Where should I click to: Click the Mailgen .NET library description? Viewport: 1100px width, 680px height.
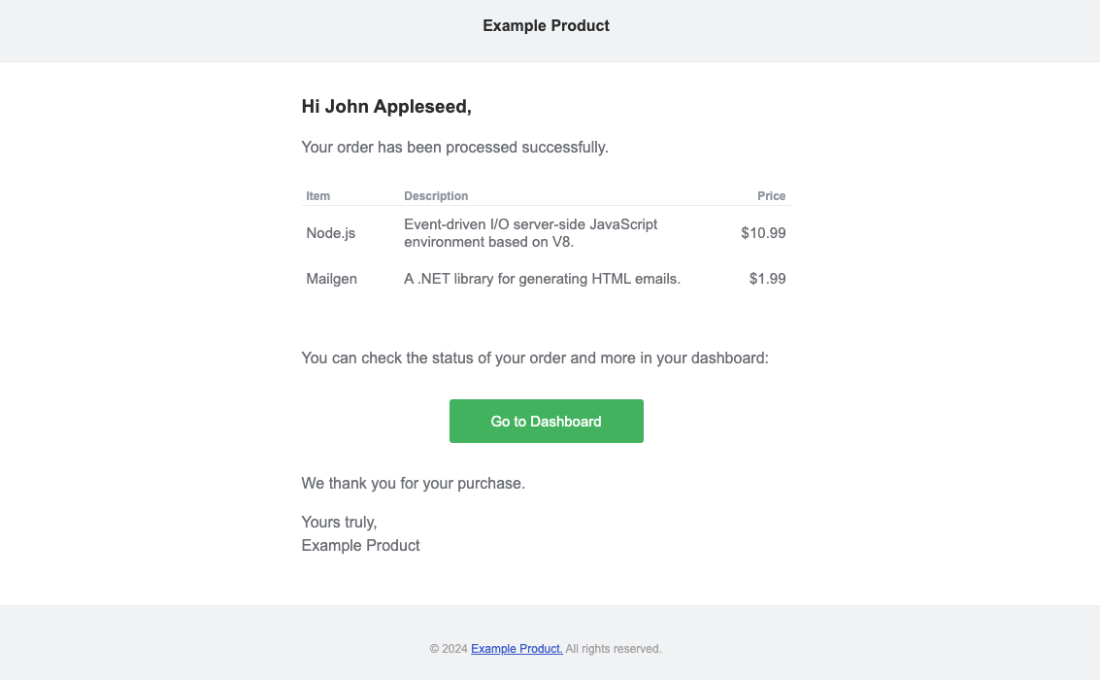click(x=542, y=279)
